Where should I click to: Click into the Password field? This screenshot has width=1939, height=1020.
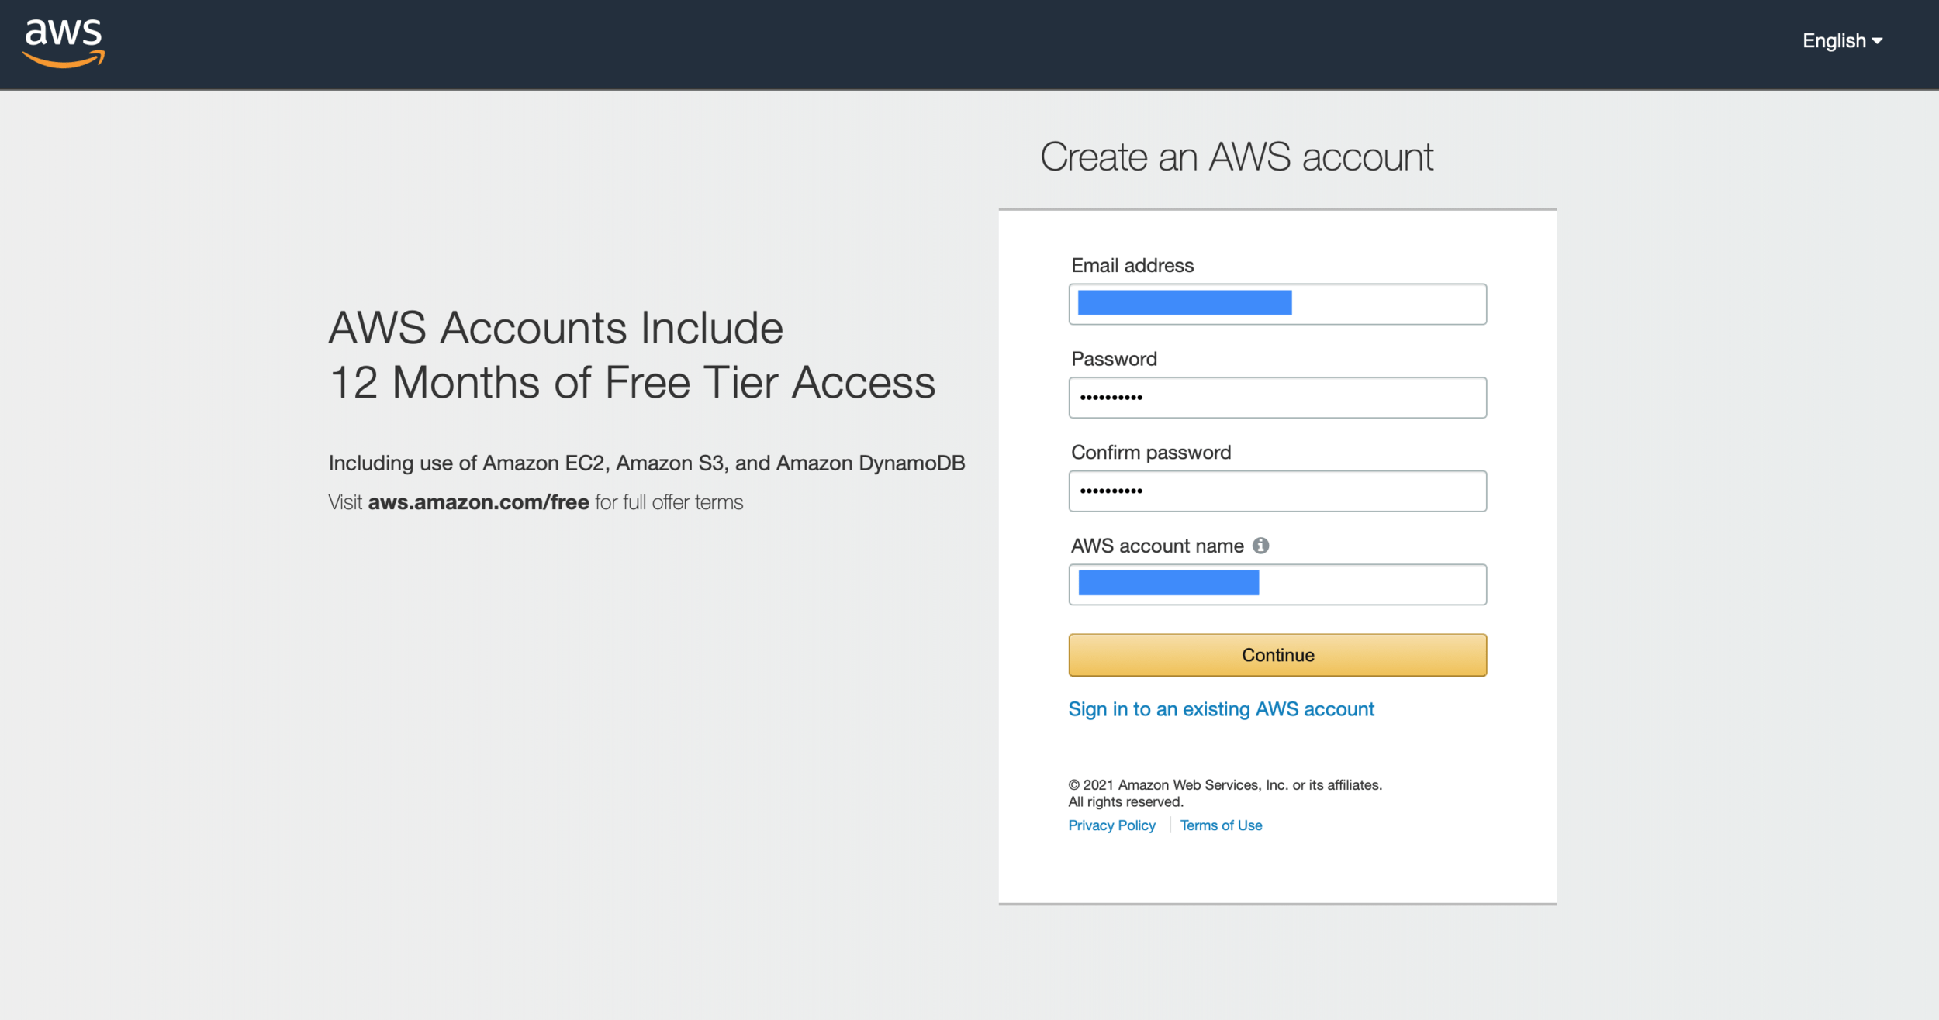click(1277, 398)
